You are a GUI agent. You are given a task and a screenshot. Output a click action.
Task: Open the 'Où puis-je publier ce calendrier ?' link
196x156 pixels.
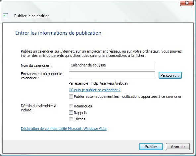(x=94, y=90)
